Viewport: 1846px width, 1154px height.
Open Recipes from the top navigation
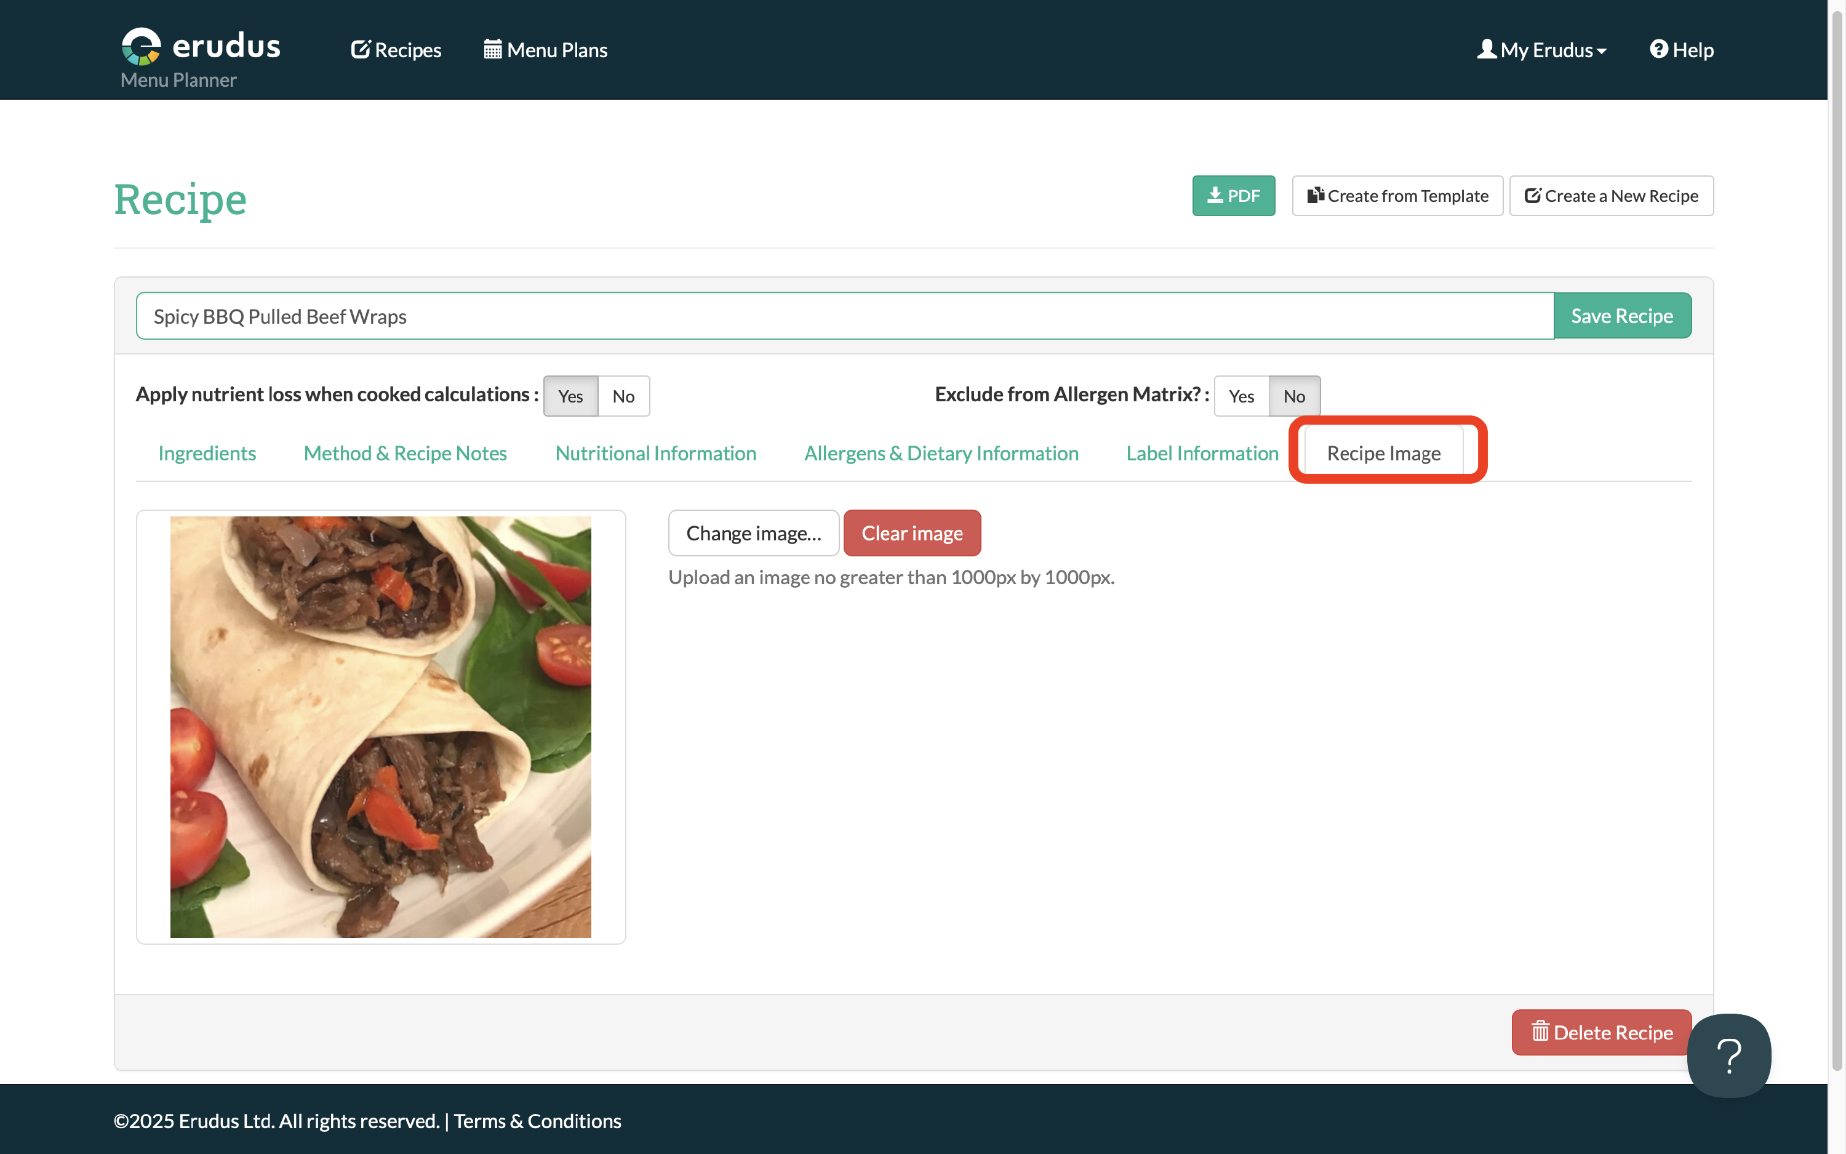coord(396,50)
